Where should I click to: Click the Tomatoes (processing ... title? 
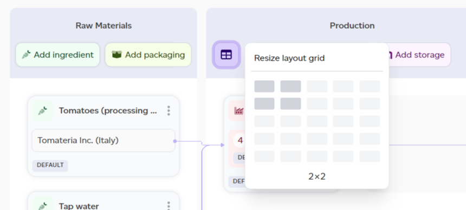point(108,110)
